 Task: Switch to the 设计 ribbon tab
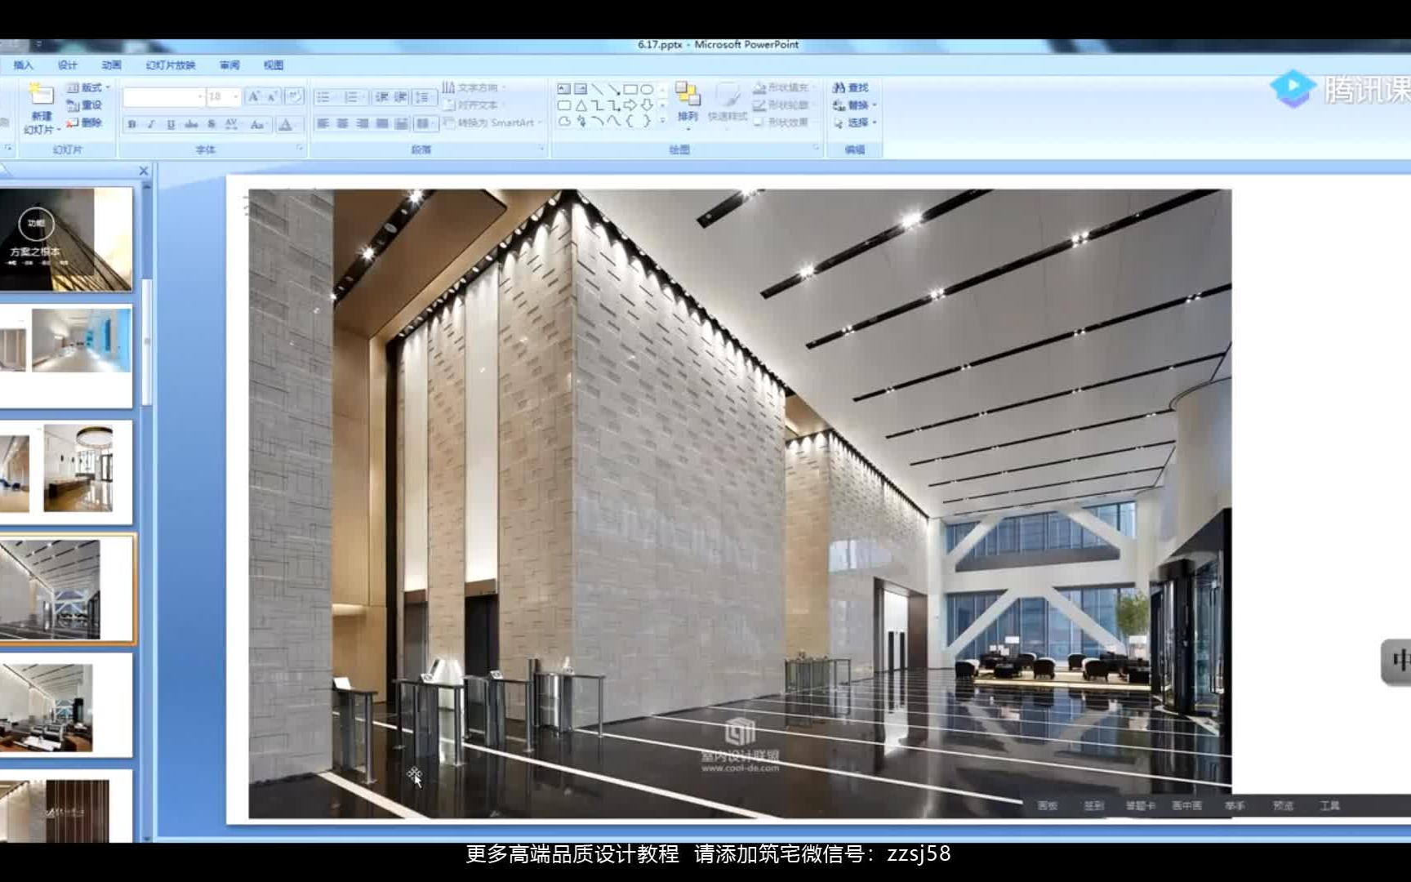pos(69,65)
